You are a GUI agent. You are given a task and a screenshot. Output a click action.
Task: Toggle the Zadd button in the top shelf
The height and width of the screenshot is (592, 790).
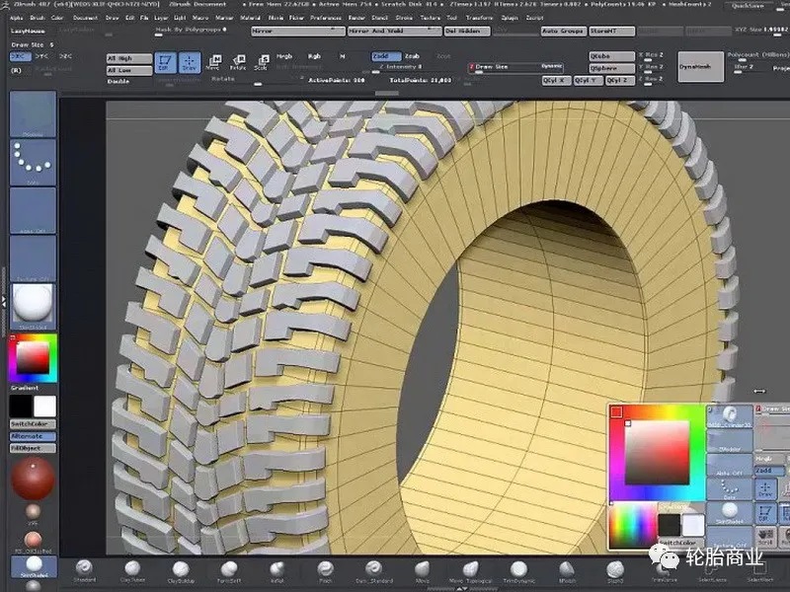point(381,56)
